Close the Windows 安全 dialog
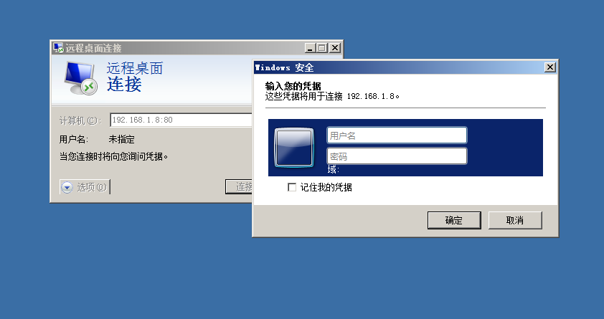604x319 pixels. tap(550, 67)
